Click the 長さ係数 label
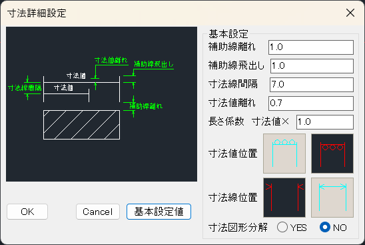Screen dimensions: 365x245 [x=226, y=121]
